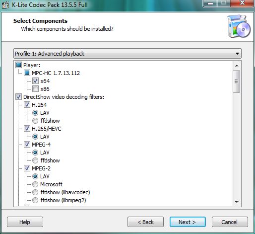Check the x86 player option

click(x=35, y=89)
